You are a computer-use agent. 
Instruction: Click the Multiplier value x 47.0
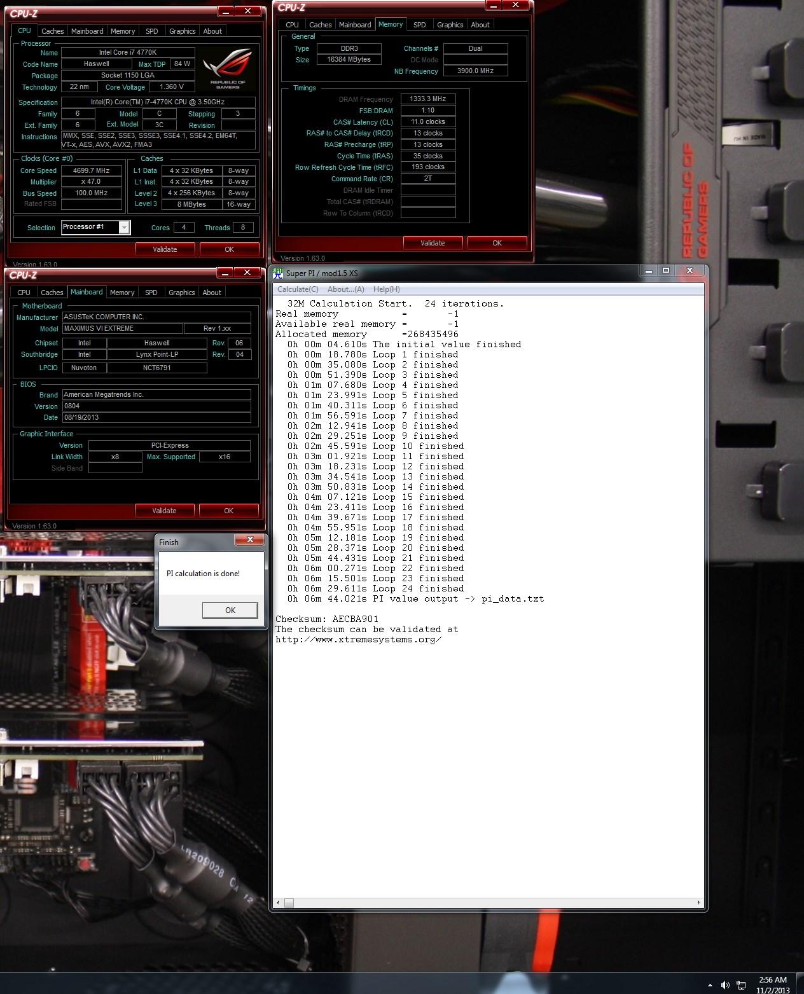click(91, 182)
